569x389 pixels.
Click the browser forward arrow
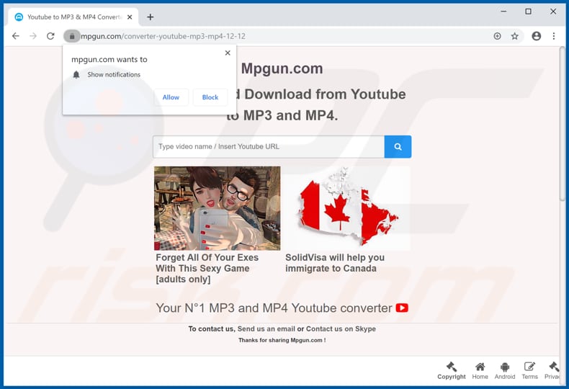(33, 36)
